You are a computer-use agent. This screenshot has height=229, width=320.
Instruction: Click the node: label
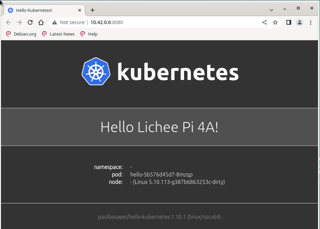tap(116, 182)
